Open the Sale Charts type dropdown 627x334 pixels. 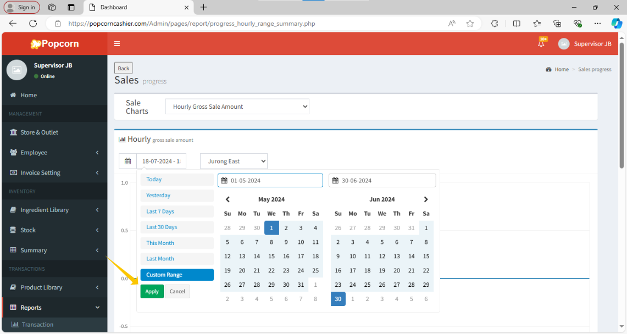click(x=237, y=107)
